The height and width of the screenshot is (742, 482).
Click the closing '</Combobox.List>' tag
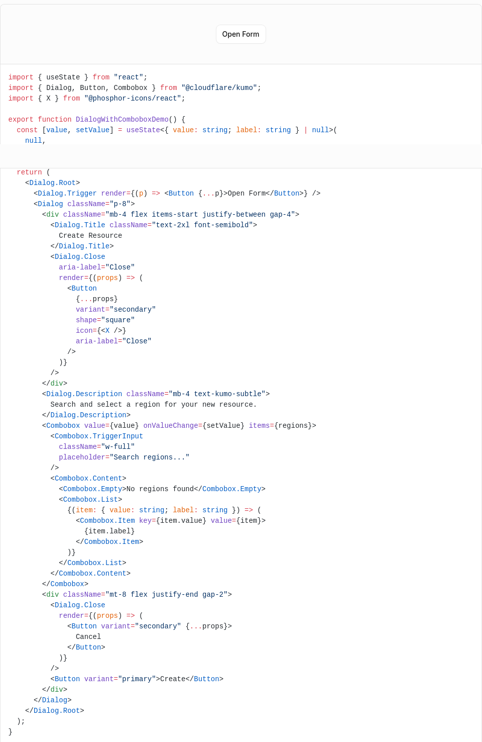(x=92, y=563)
